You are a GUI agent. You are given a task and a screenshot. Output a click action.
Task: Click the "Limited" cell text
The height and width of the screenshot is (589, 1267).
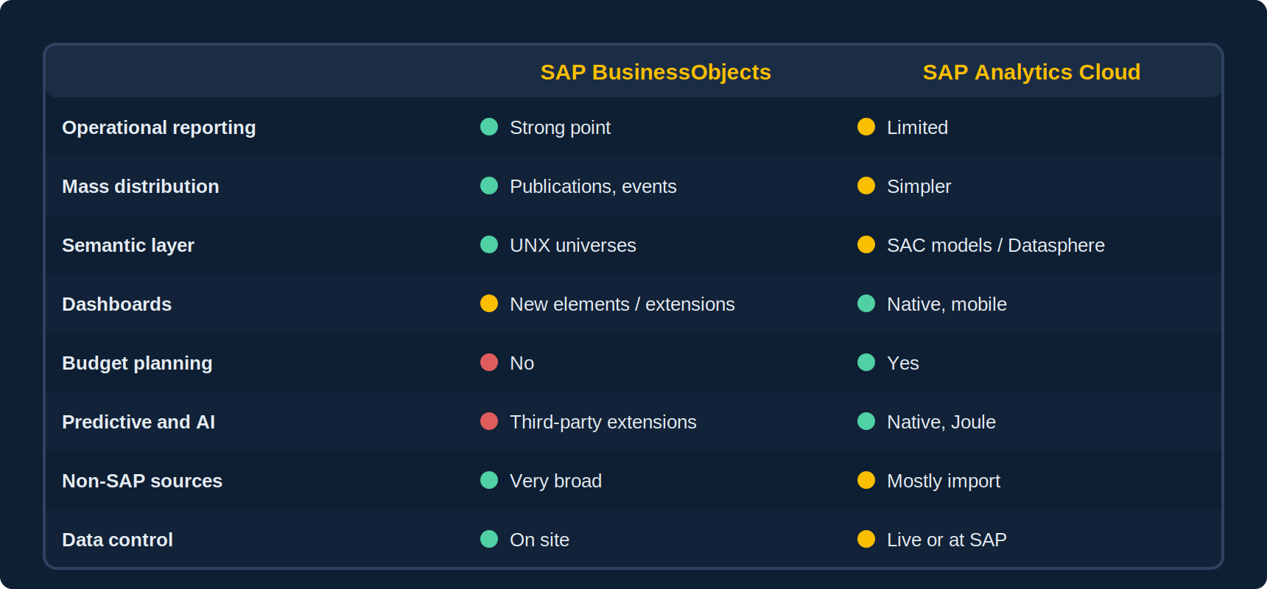click(x=917, y=127)
